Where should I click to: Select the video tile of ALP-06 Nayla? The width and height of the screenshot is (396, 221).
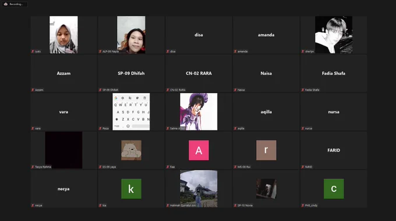click(x=131, y=34)
